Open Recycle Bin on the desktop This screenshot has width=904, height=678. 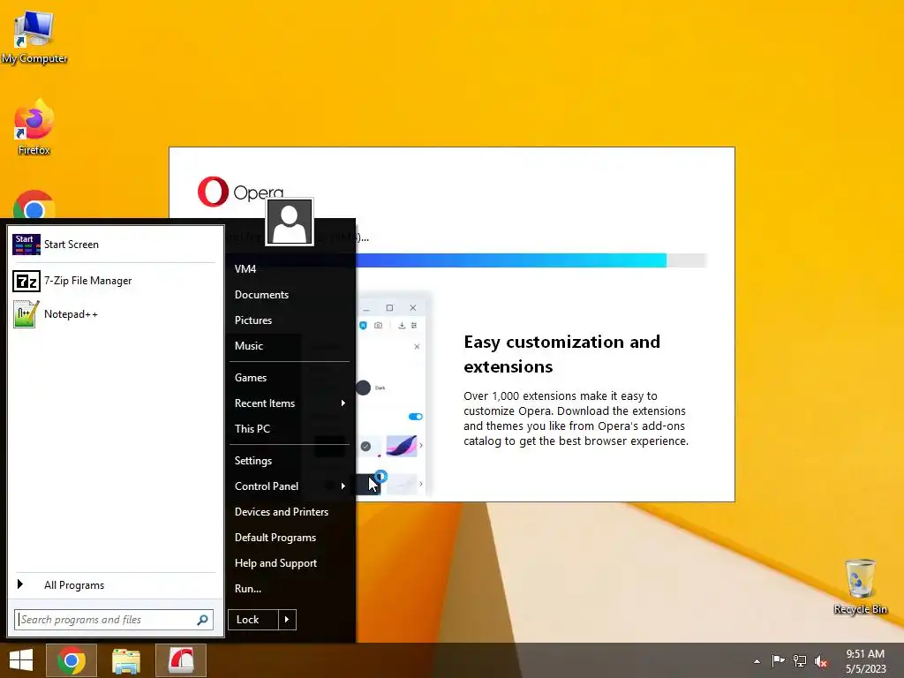click(860, 586)
